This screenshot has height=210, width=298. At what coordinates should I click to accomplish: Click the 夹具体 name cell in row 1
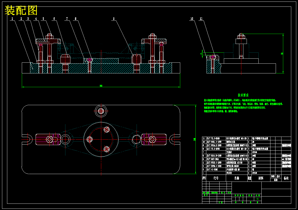click(x=229, y=173)
